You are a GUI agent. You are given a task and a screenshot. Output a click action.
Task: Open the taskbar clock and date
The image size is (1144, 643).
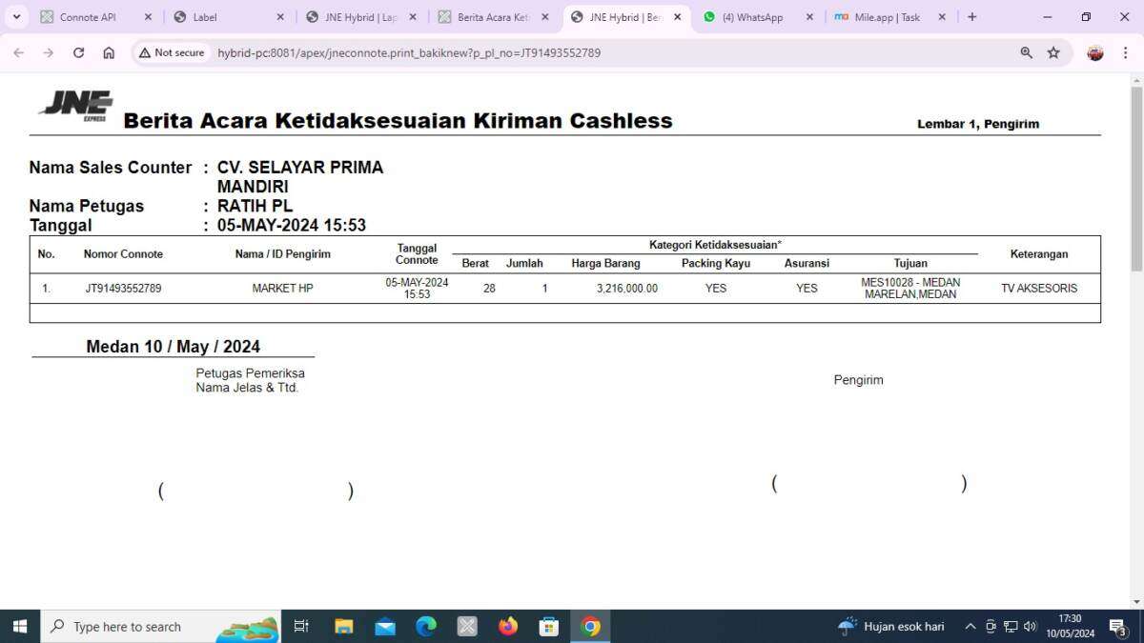click(1071, 626)
